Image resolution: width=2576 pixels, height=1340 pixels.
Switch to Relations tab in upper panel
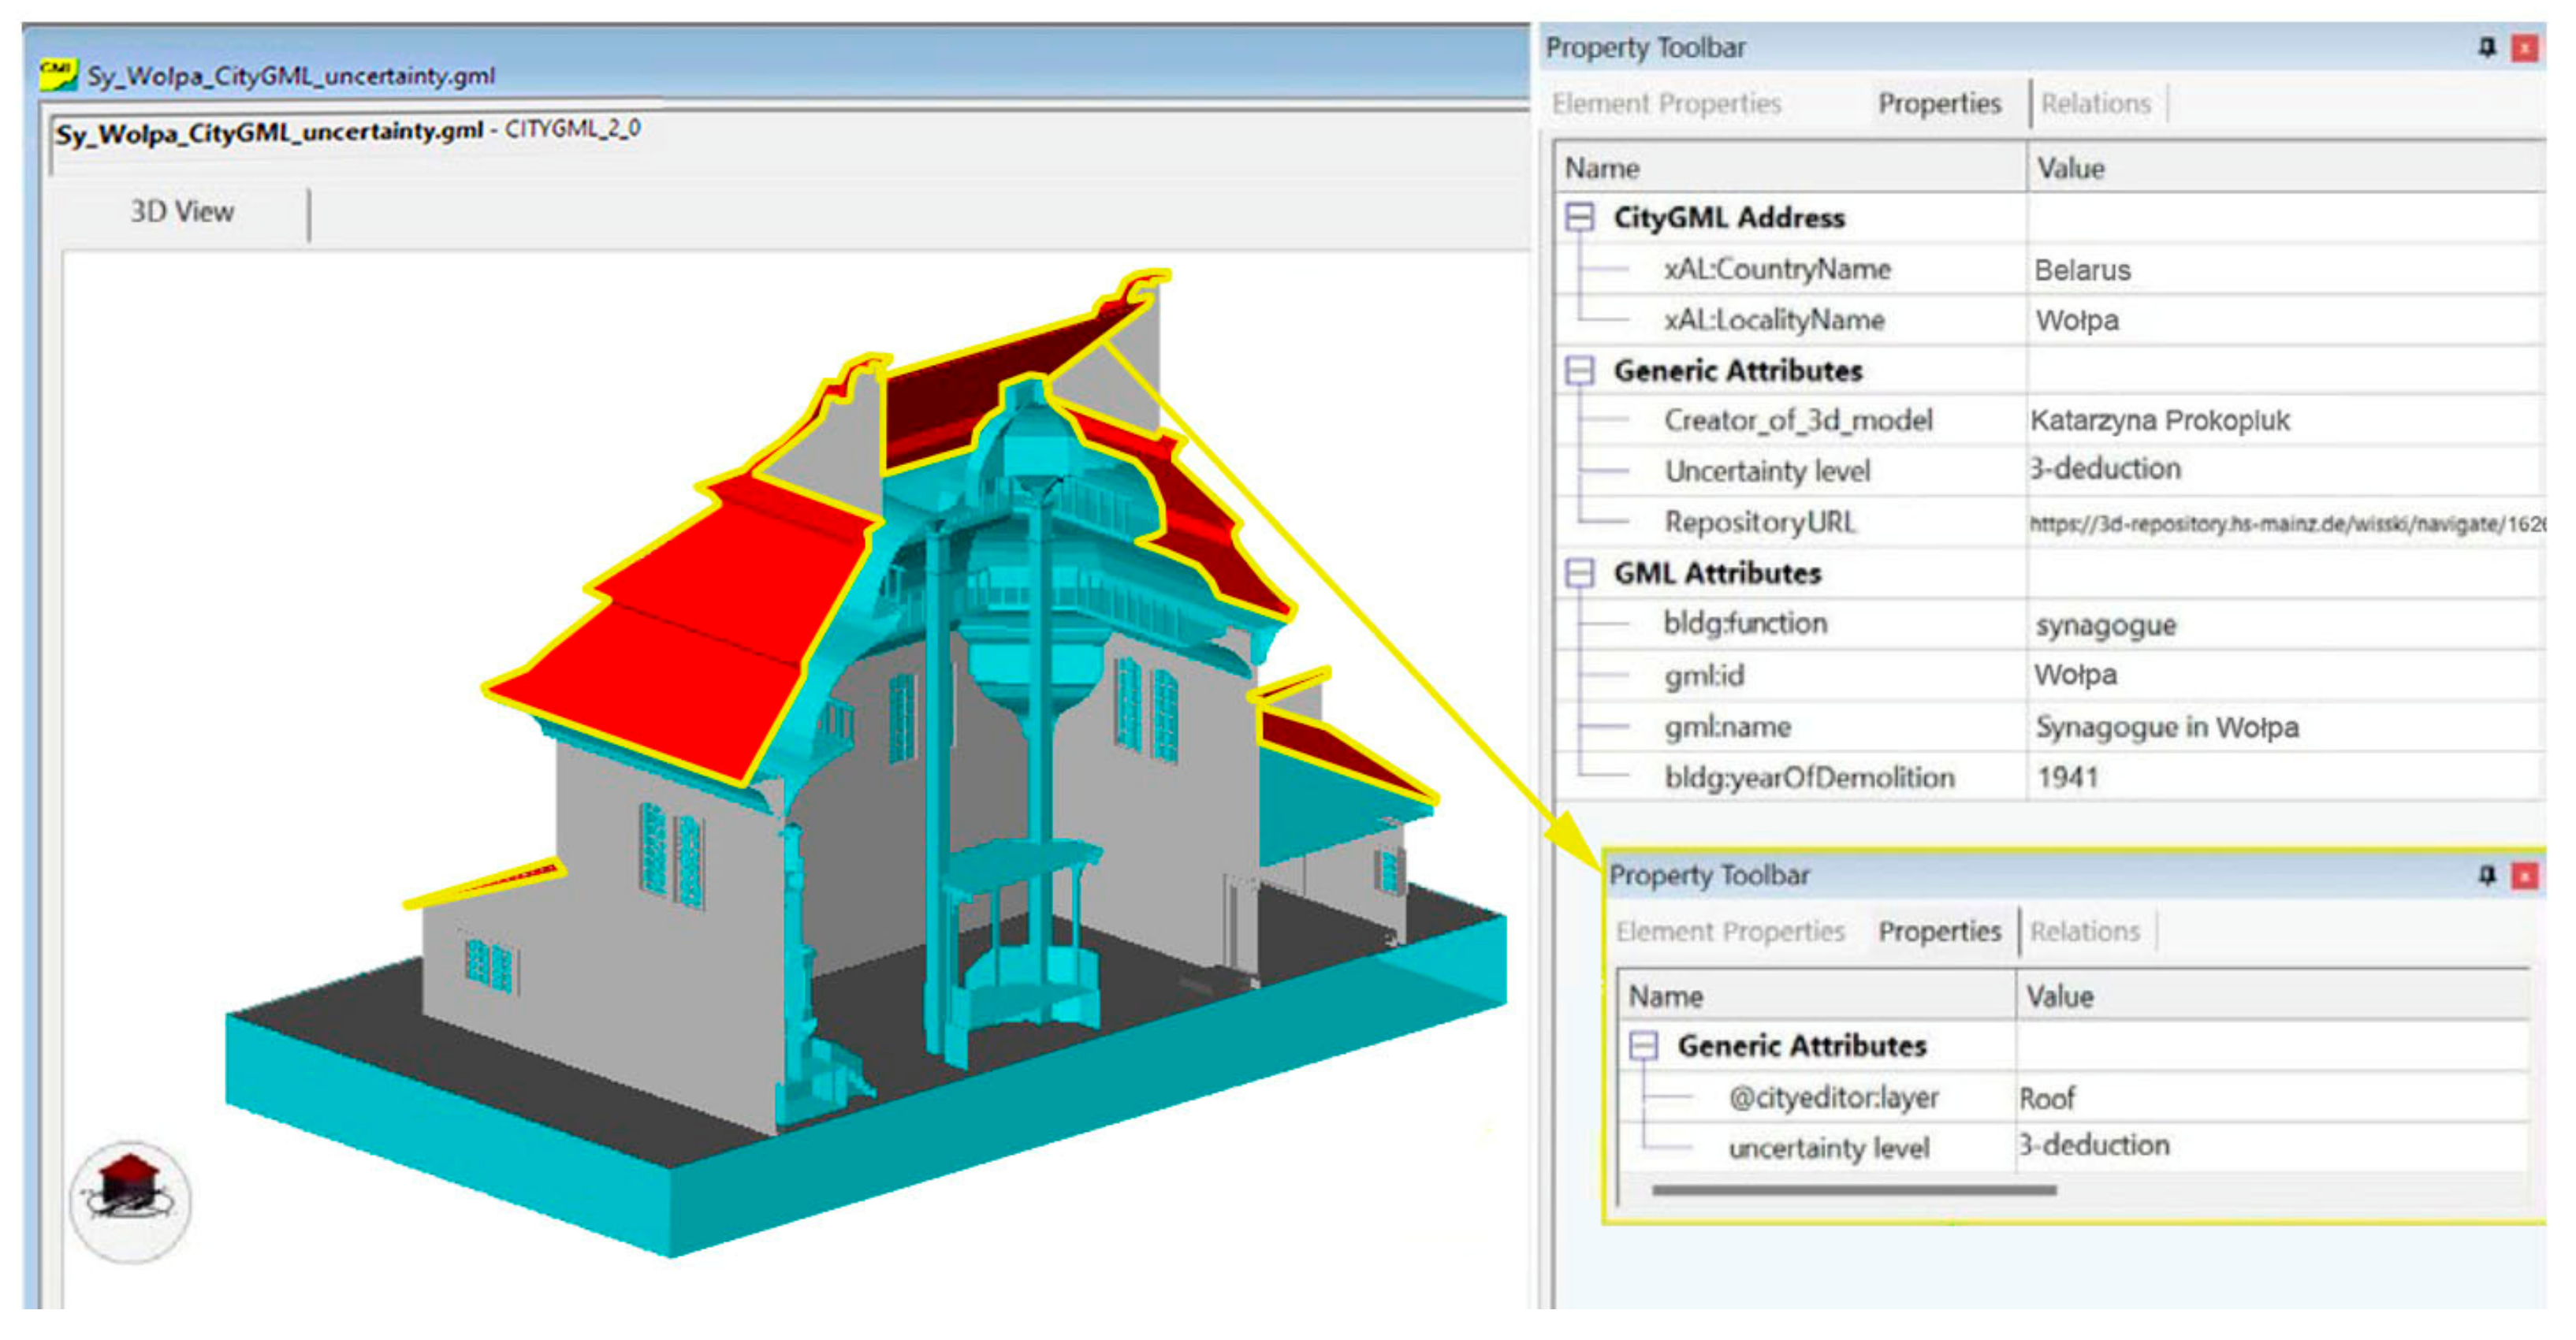2095,103
